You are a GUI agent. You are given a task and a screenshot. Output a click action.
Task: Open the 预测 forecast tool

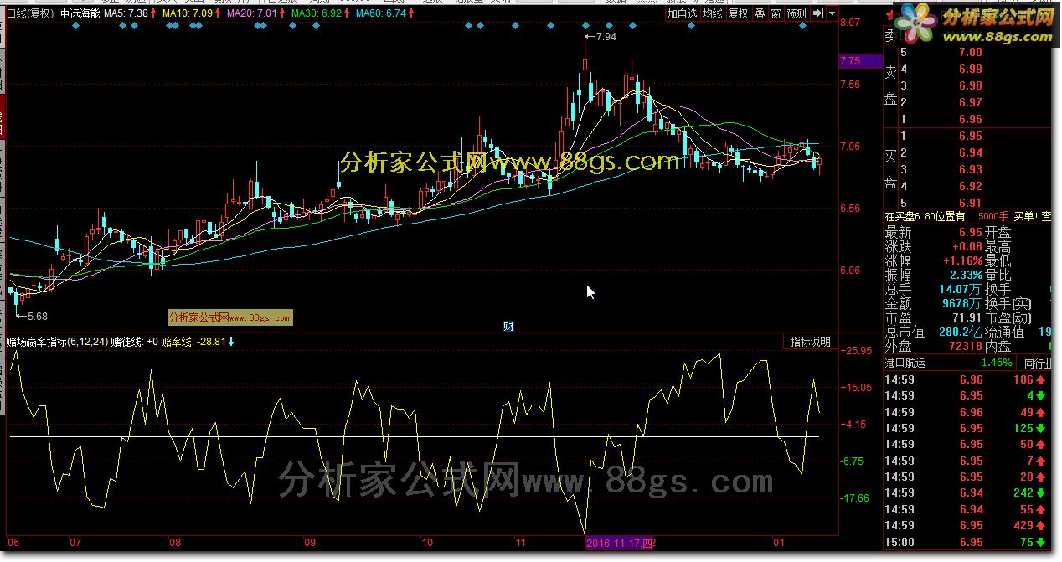pos(796,13)
